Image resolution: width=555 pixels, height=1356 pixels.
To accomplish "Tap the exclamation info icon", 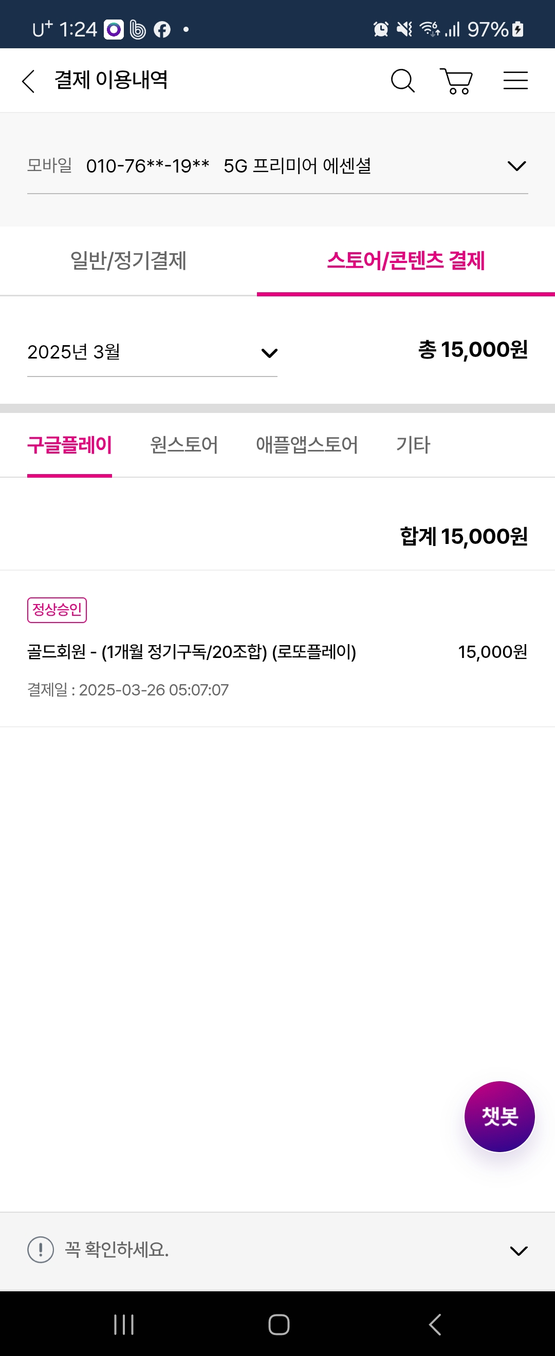I will pyautogui.click(x=41, y=1249).
